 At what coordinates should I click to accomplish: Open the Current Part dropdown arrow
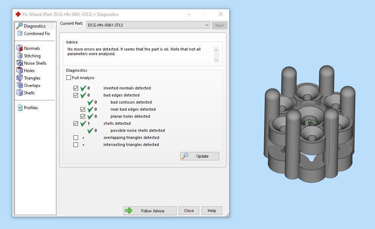[207, 25]
